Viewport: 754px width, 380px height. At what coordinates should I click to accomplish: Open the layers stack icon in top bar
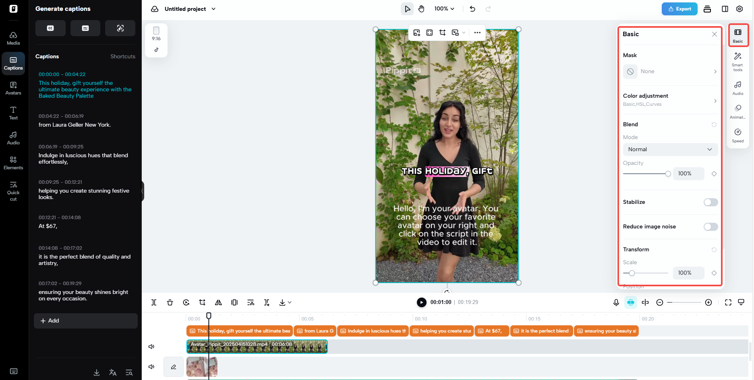coord(707,9)
